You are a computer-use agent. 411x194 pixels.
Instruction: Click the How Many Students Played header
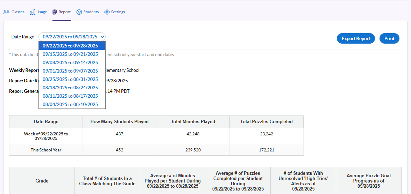[120, 121]
